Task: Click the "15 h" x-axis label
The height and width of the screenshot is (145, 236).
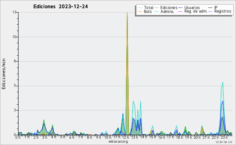Action: tap(152, 138)
